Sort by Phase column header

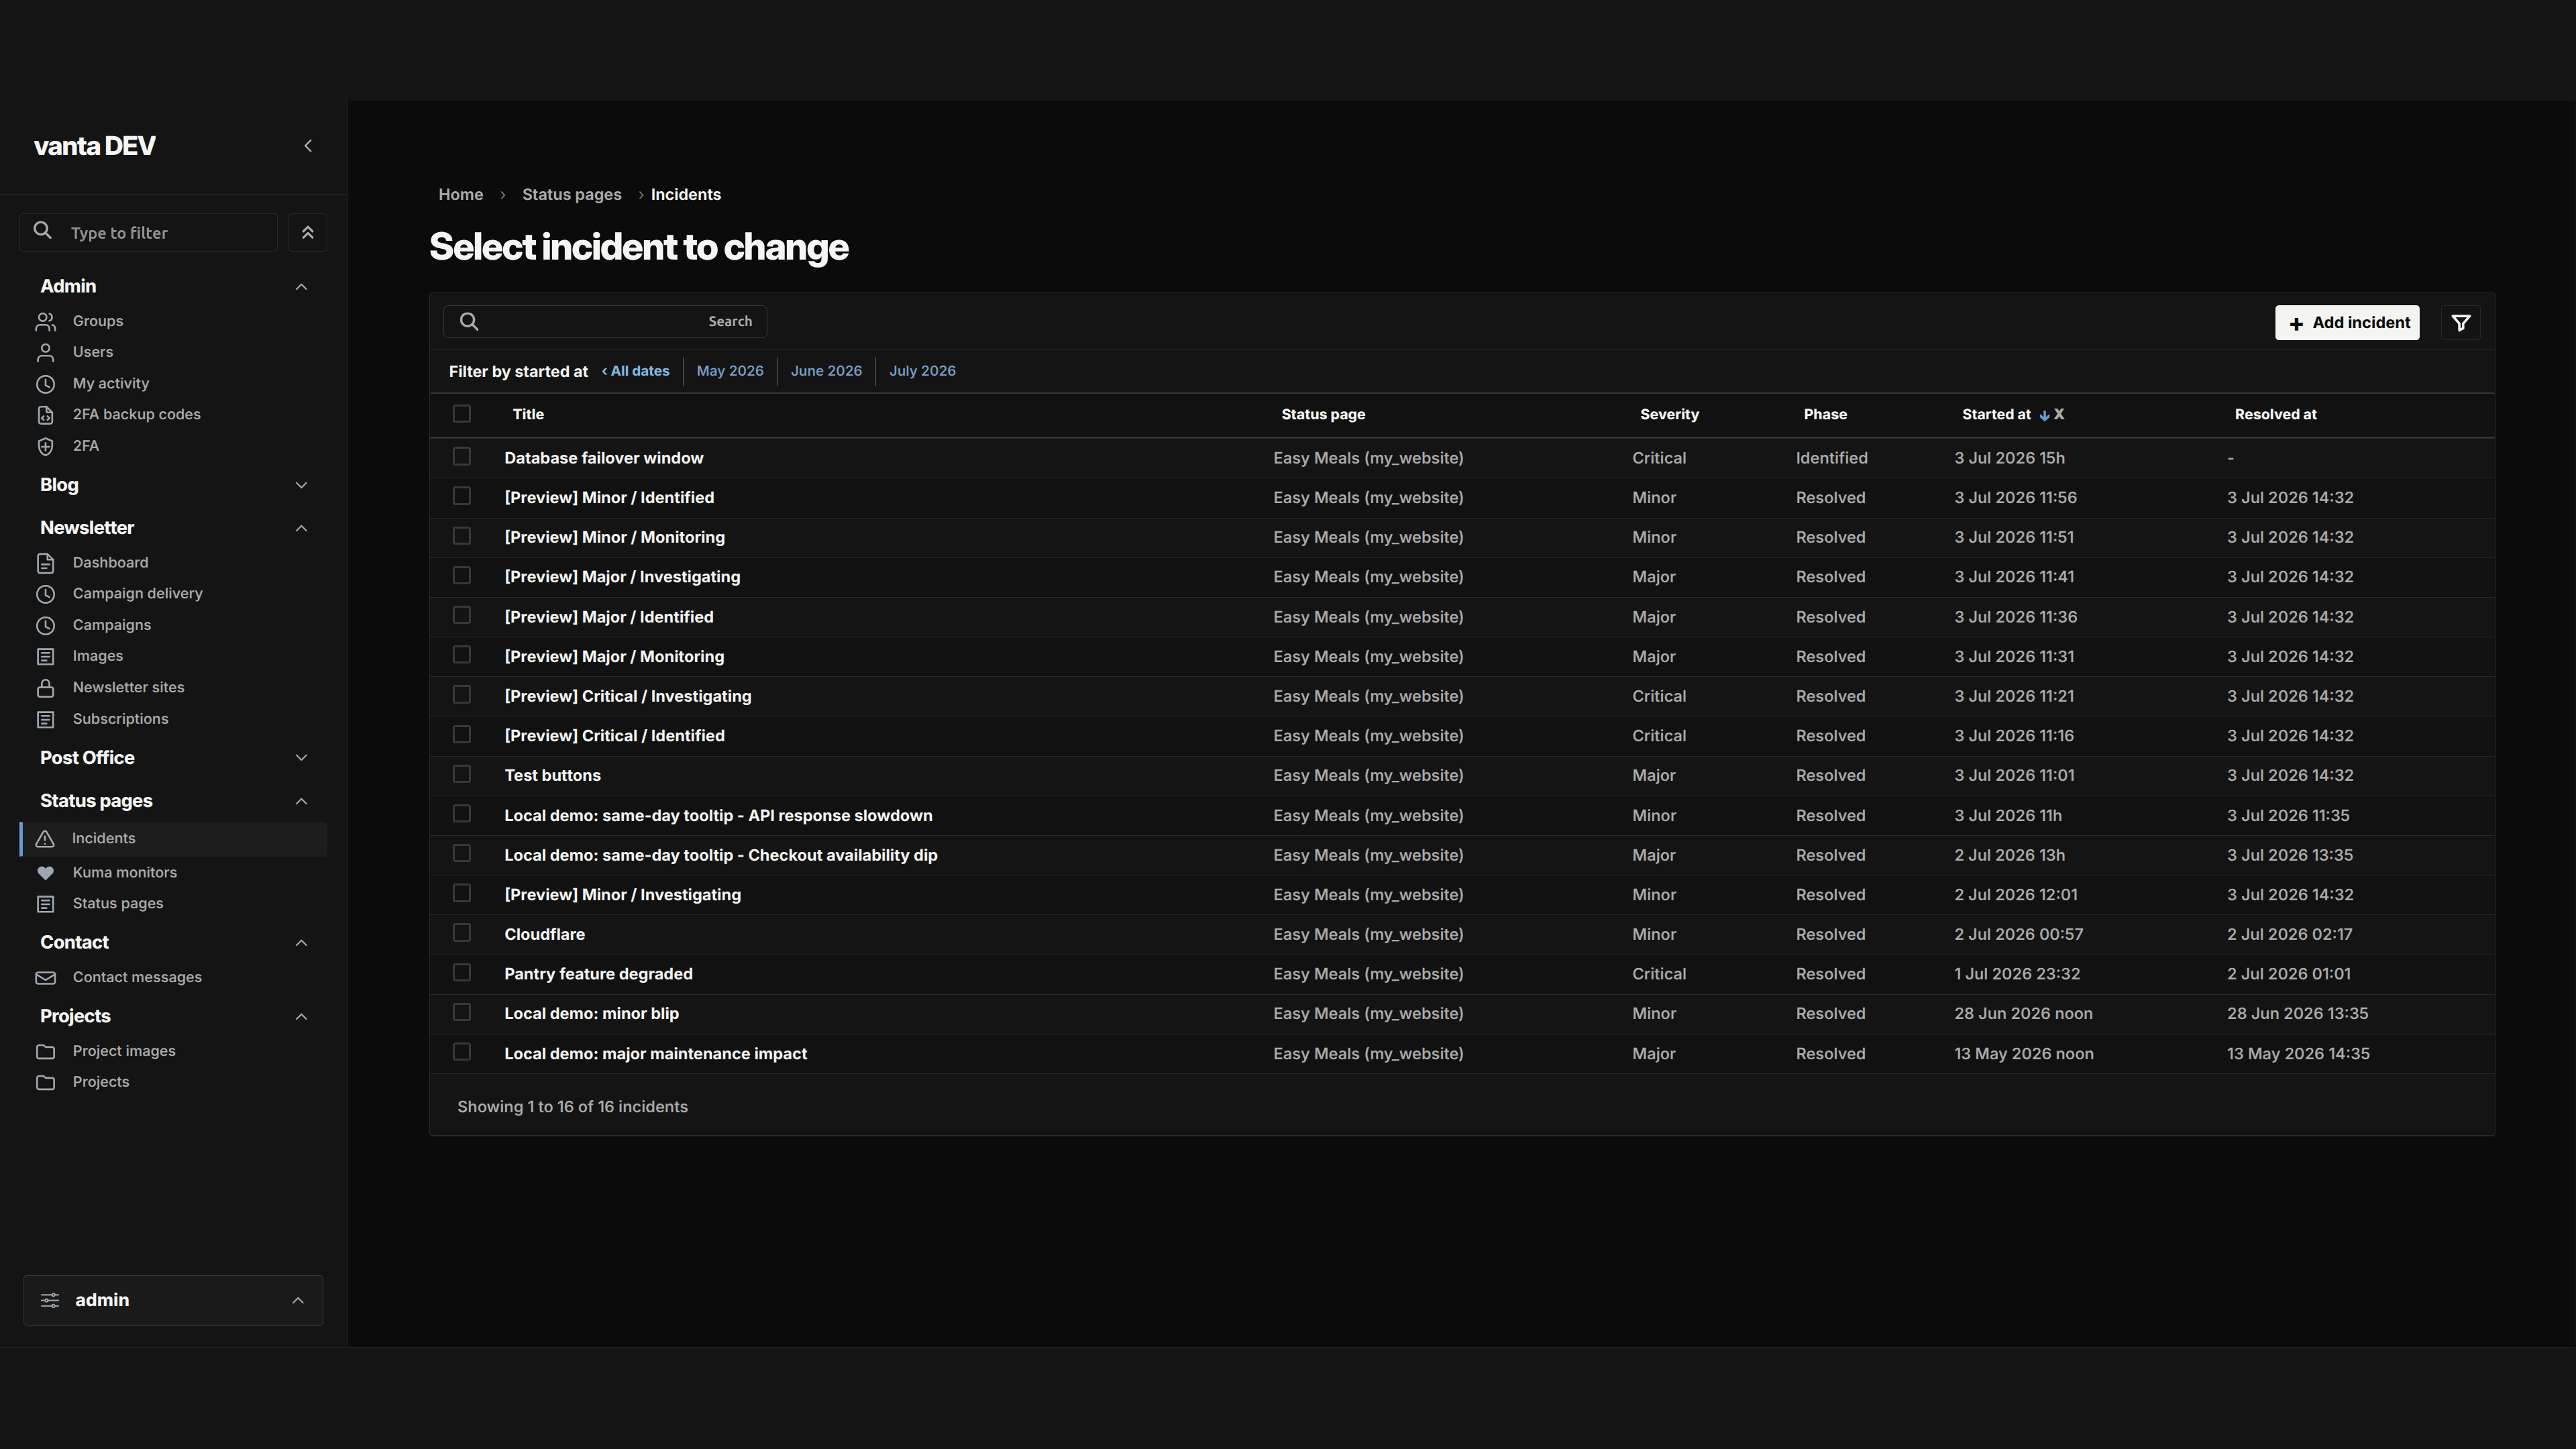coord(1825,415)
